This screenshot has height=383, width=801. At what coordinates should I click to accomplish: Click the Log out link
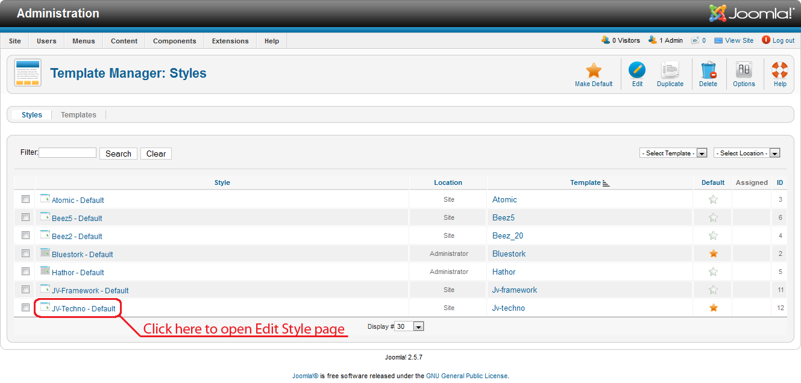click(x=784, y=40)
